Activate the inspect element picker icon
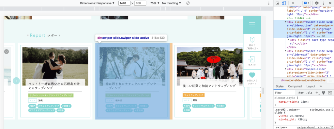The height and width of the screenshot is (129, 334). tap(277, 3)
